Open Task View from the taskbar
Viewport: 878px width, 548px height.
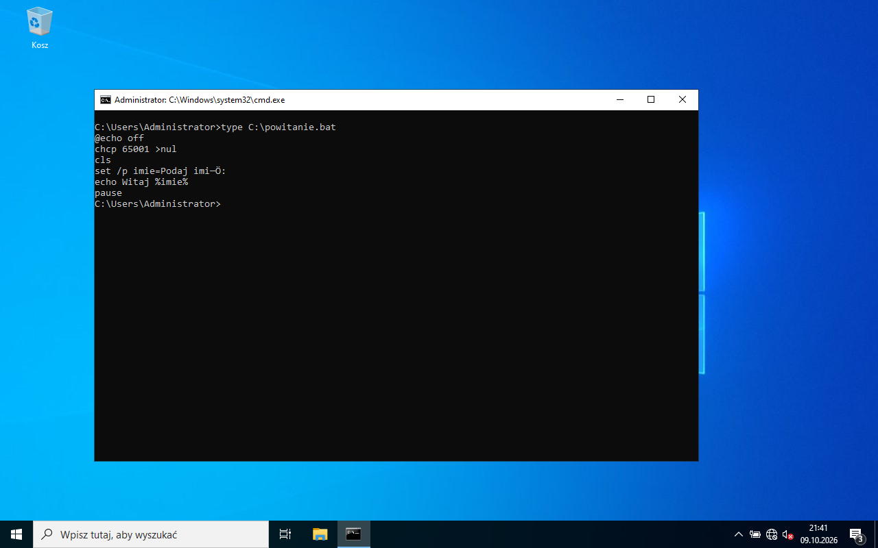[285, 534]
